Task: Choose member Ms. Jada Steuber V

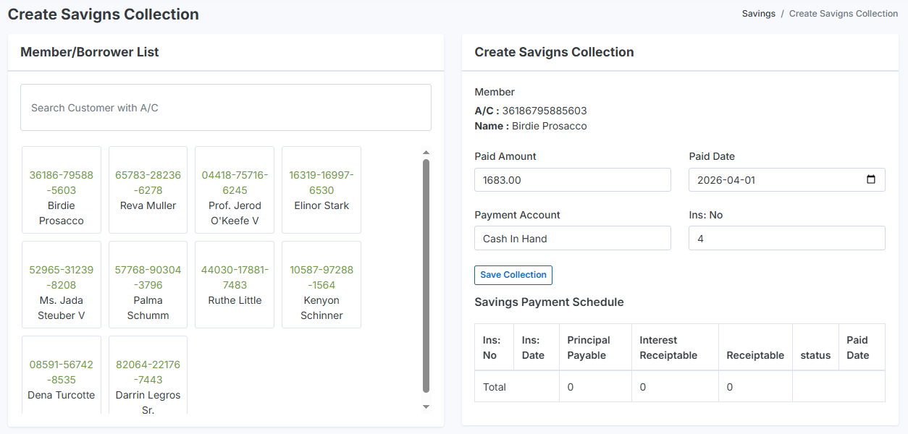Action: pyautogui.click(x=62, y=285)
